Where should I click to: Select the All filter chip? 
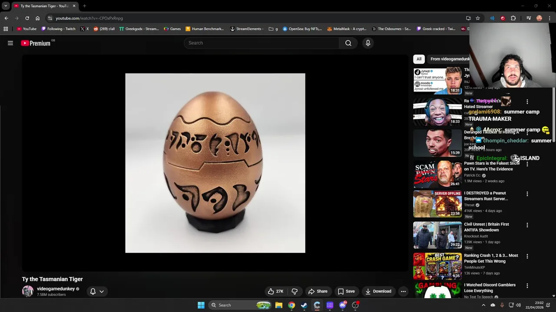[419, 59]
